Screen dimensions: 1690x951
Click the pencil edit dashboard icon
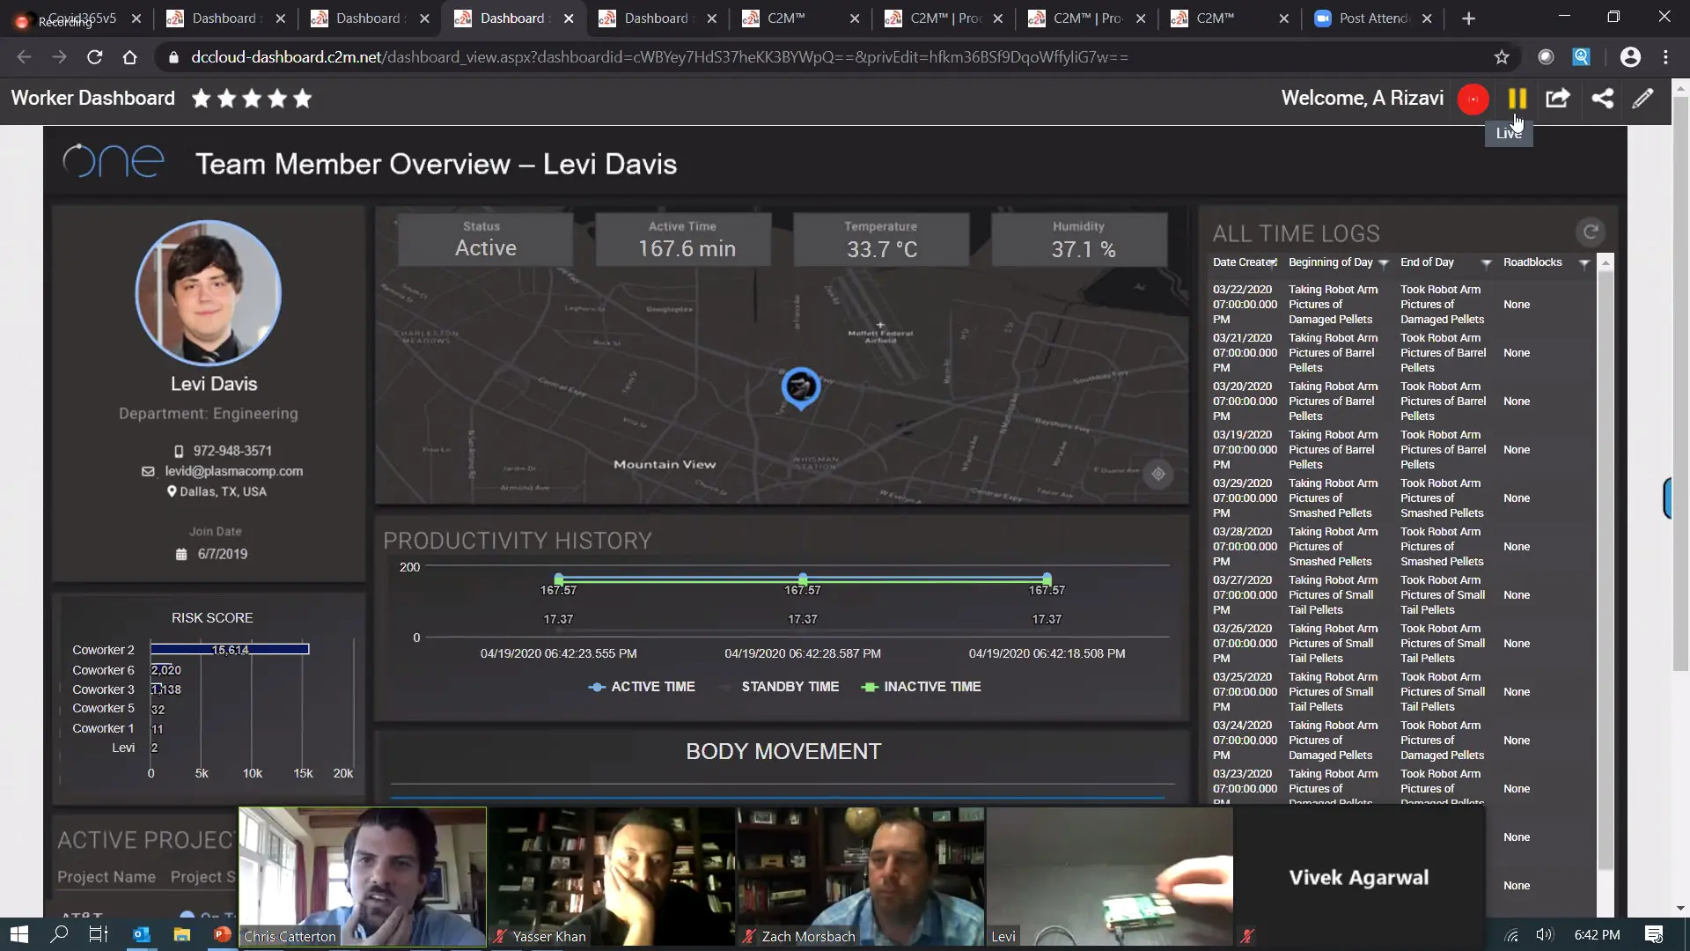tap(1642, 99)
